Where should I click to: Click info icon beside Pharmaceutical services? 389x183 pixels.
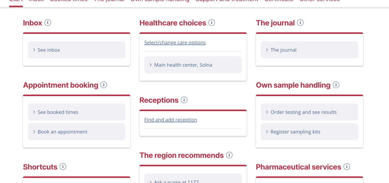click(x=347, y=167)
